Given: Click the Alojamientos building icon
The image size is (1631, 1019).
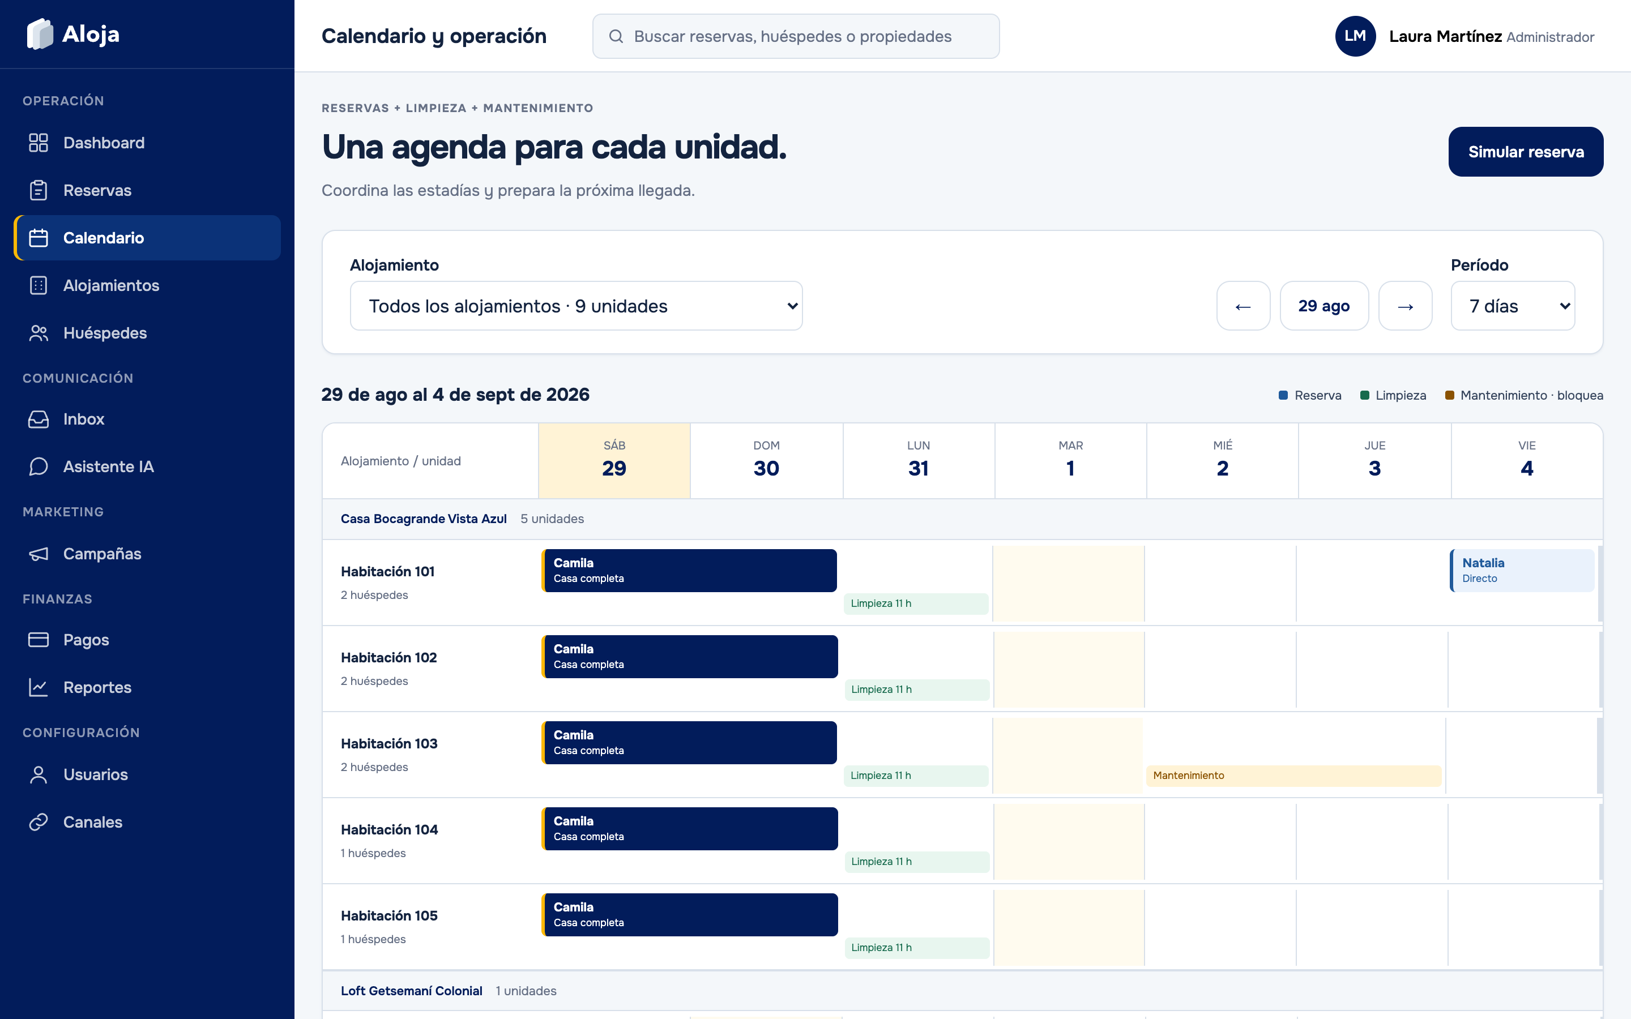Looking at the screenshot, I should coord(39,285).
